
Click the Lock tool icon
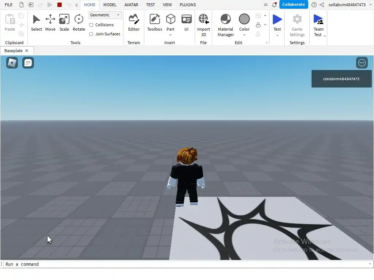point(258,25)
